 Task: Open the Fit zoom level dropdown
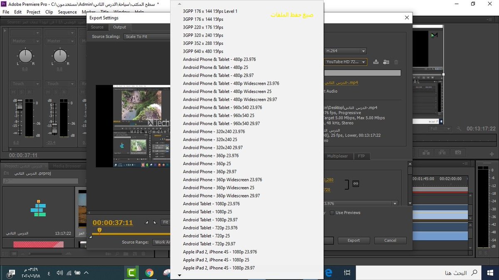[x=166, y=222]
